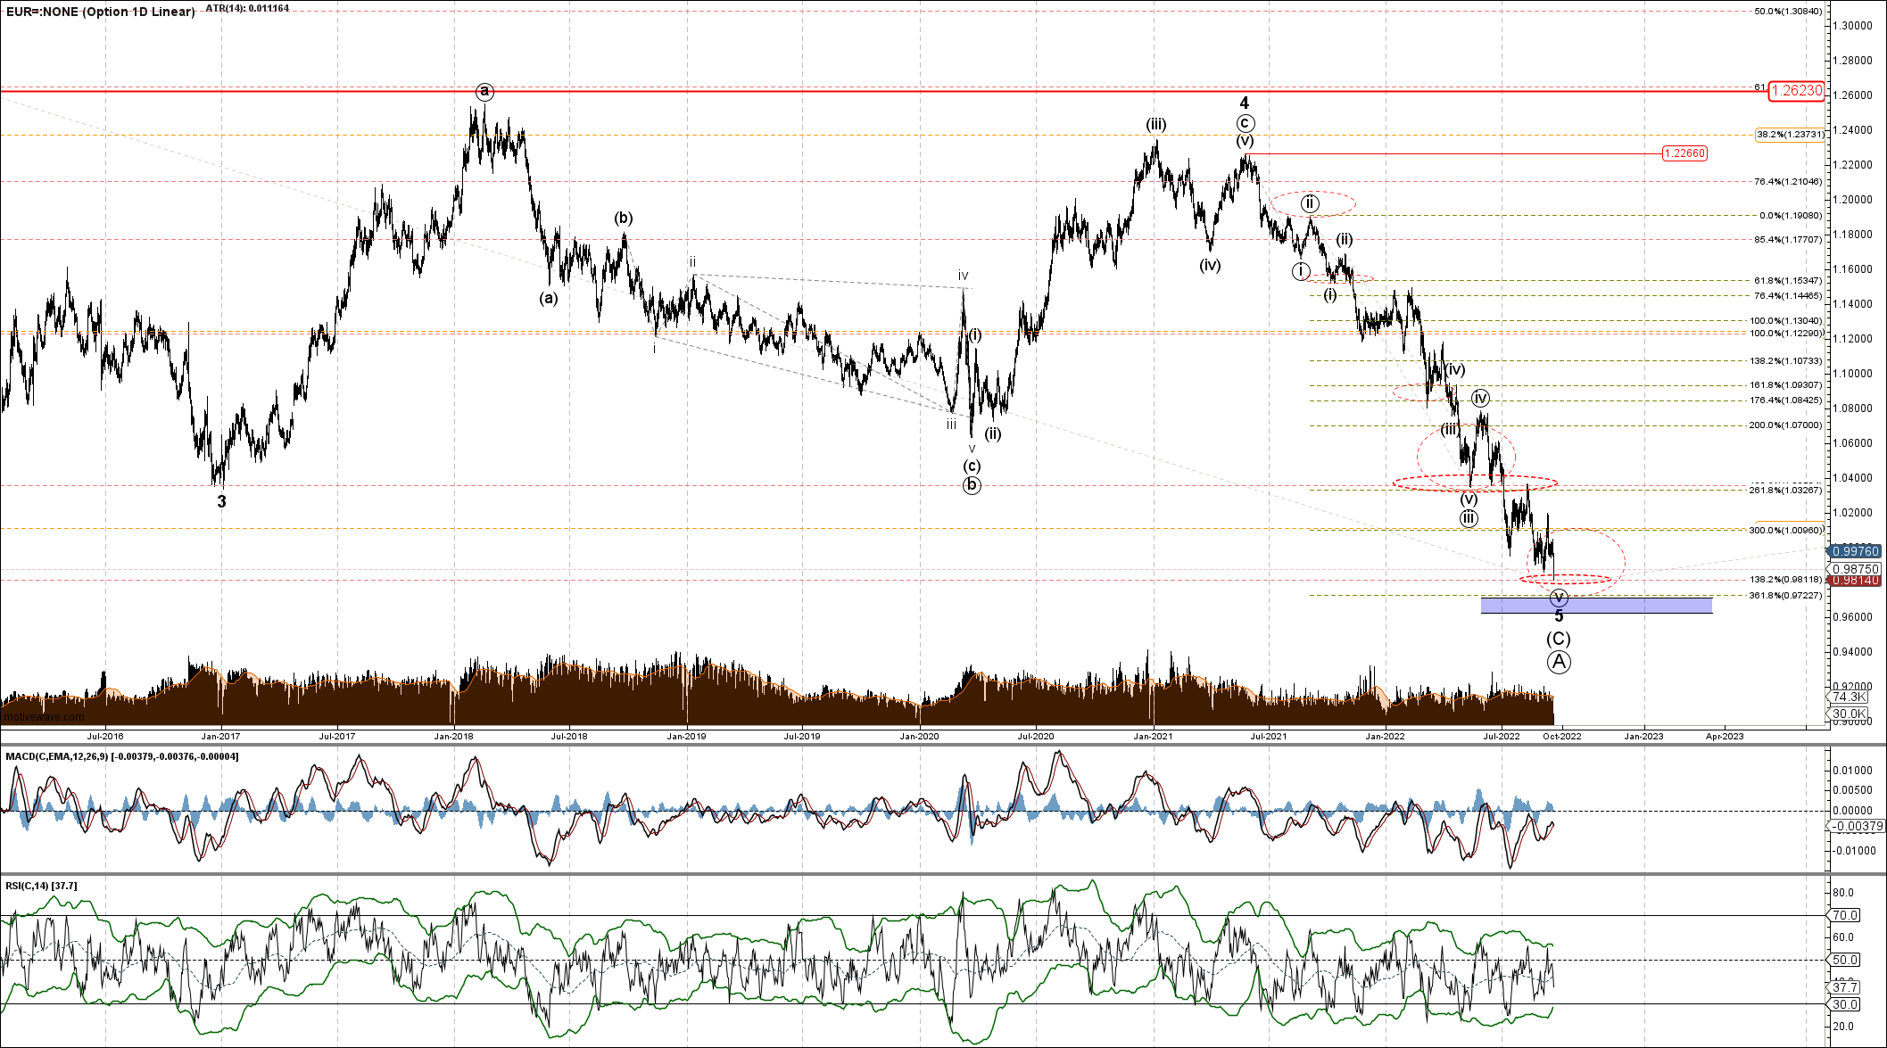
Task: Select the circled 'b' wave label
Action: click(x=972, y=486)
